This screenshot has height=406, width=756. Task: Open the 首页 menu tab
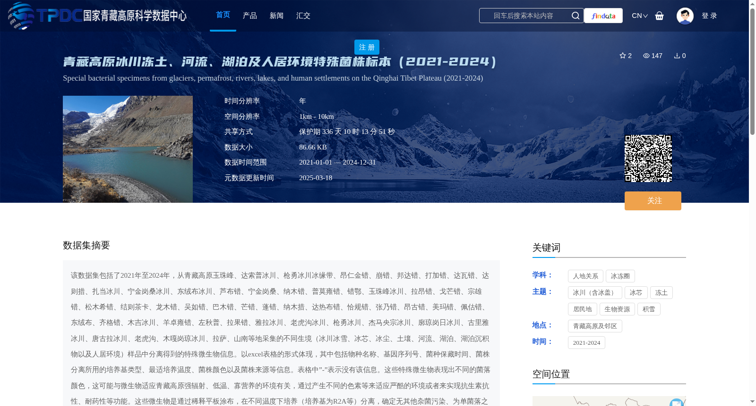[223, 15]
